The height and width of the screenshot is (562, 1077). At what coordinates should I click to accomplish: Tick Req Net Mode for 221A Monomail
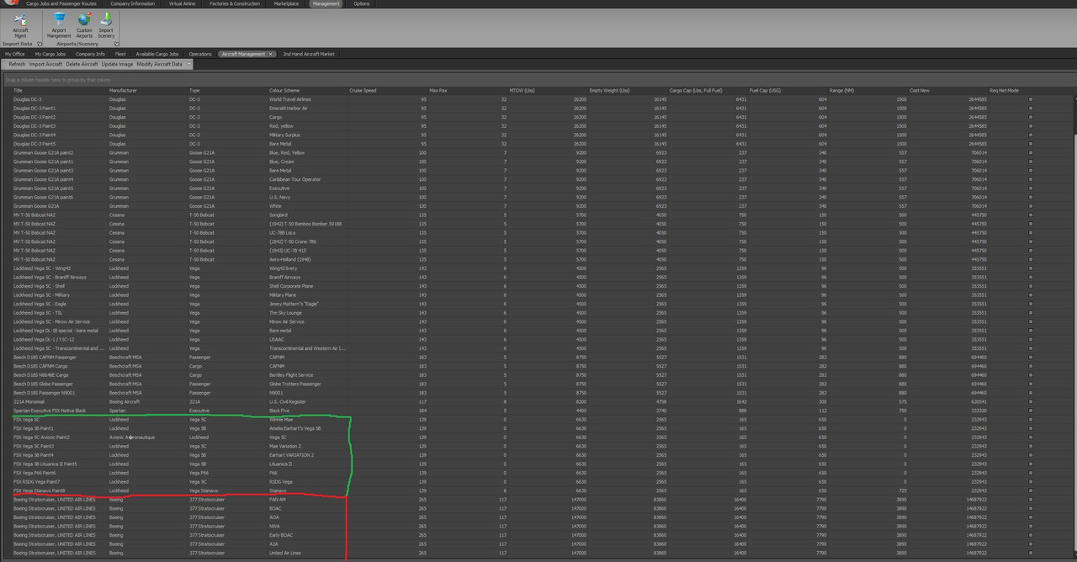(1031, 402)
